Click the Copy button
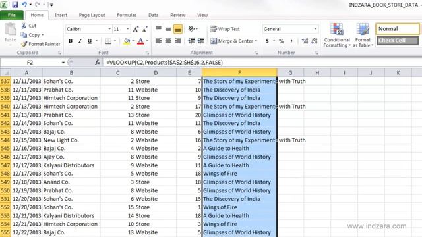422x237 pixels. tap(32, 35)
